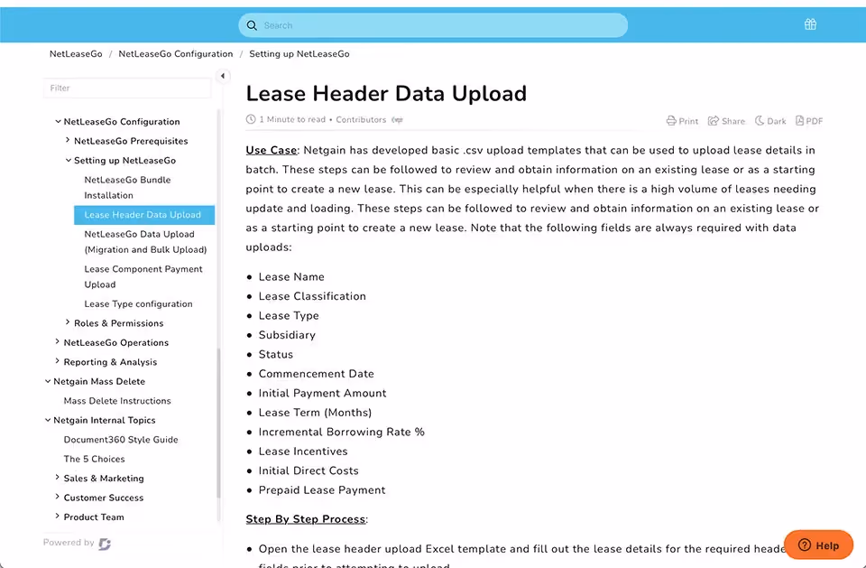Collapse the left navigation sidebar
Viewport: 866px width, 568px height.
point(223,77)
